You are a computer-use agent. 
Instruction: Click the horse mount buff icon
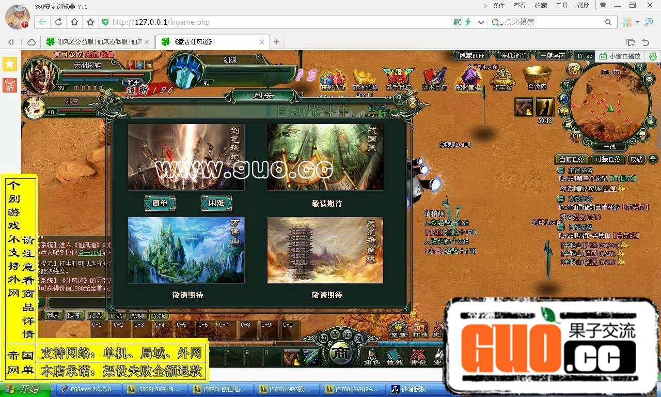(x=524, y=107)
